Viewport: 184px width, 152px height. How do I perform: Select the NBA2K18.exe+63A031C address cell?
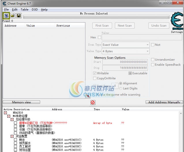tap(67, 140)
